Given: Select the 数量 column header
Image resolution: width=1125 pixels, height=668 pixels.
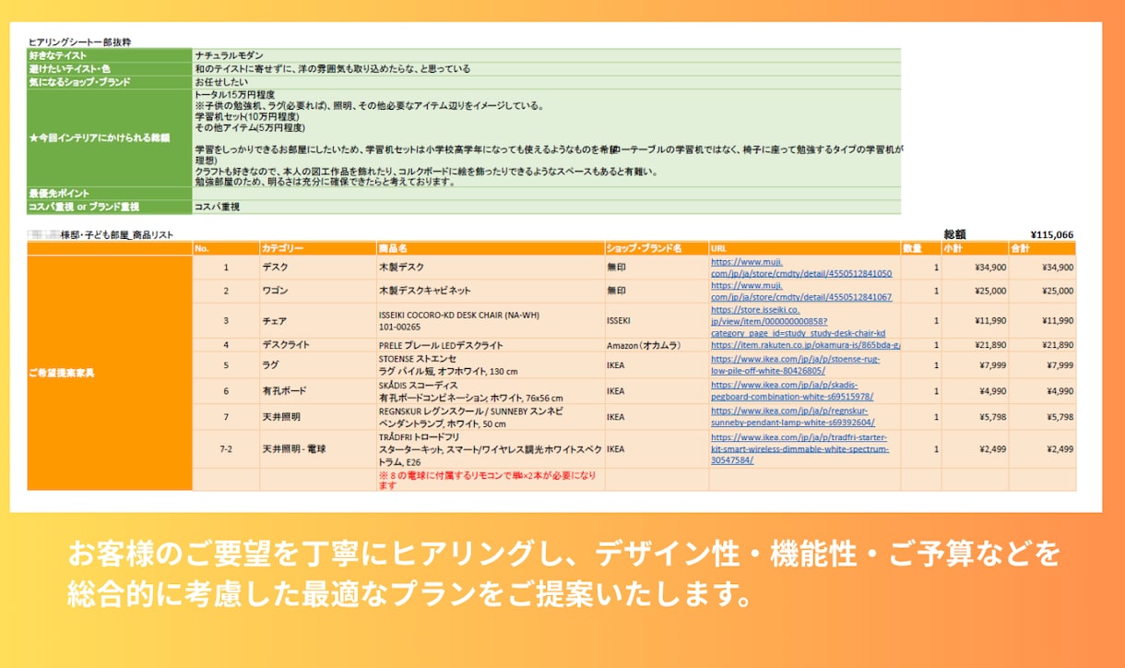Looking at the screenshot, I should tap(921, 248).
